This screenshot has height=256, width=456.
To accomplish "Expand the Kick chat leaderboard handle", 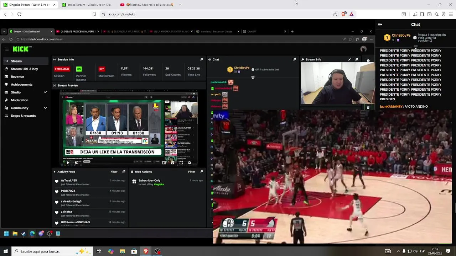I will [x=415, y=47].
